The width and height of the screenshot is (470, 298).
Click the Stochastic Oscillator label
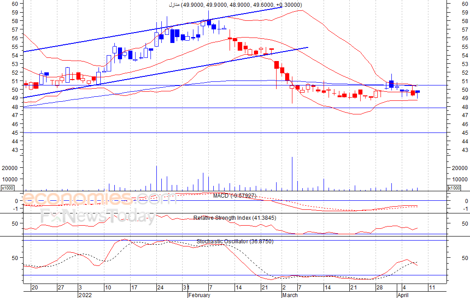click(x=235, y=241)
